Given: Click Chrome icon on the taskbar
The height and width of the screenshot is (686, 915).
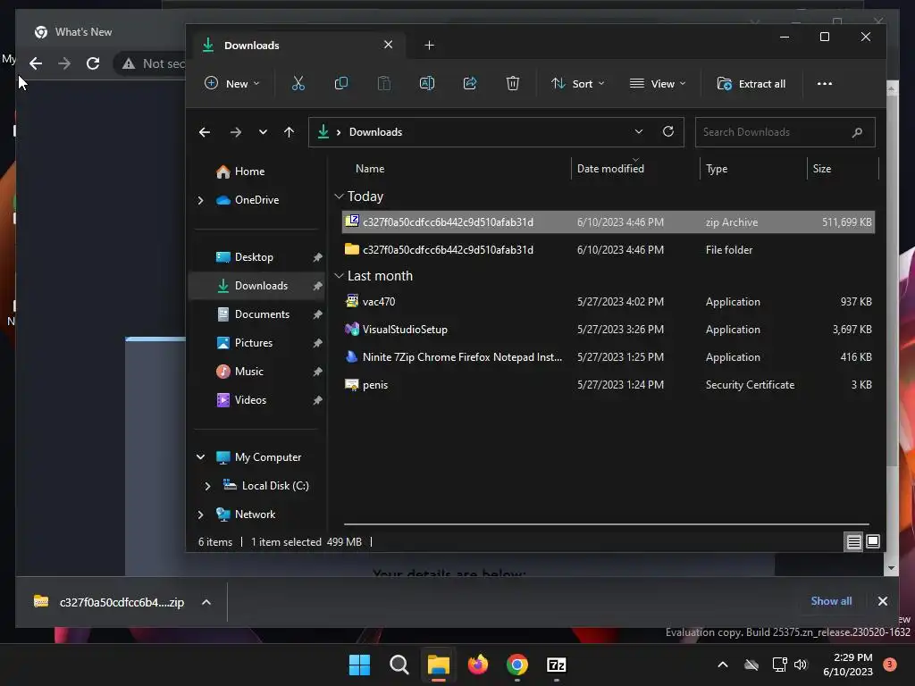Looking at the screenshot, I should pos(517,665).
